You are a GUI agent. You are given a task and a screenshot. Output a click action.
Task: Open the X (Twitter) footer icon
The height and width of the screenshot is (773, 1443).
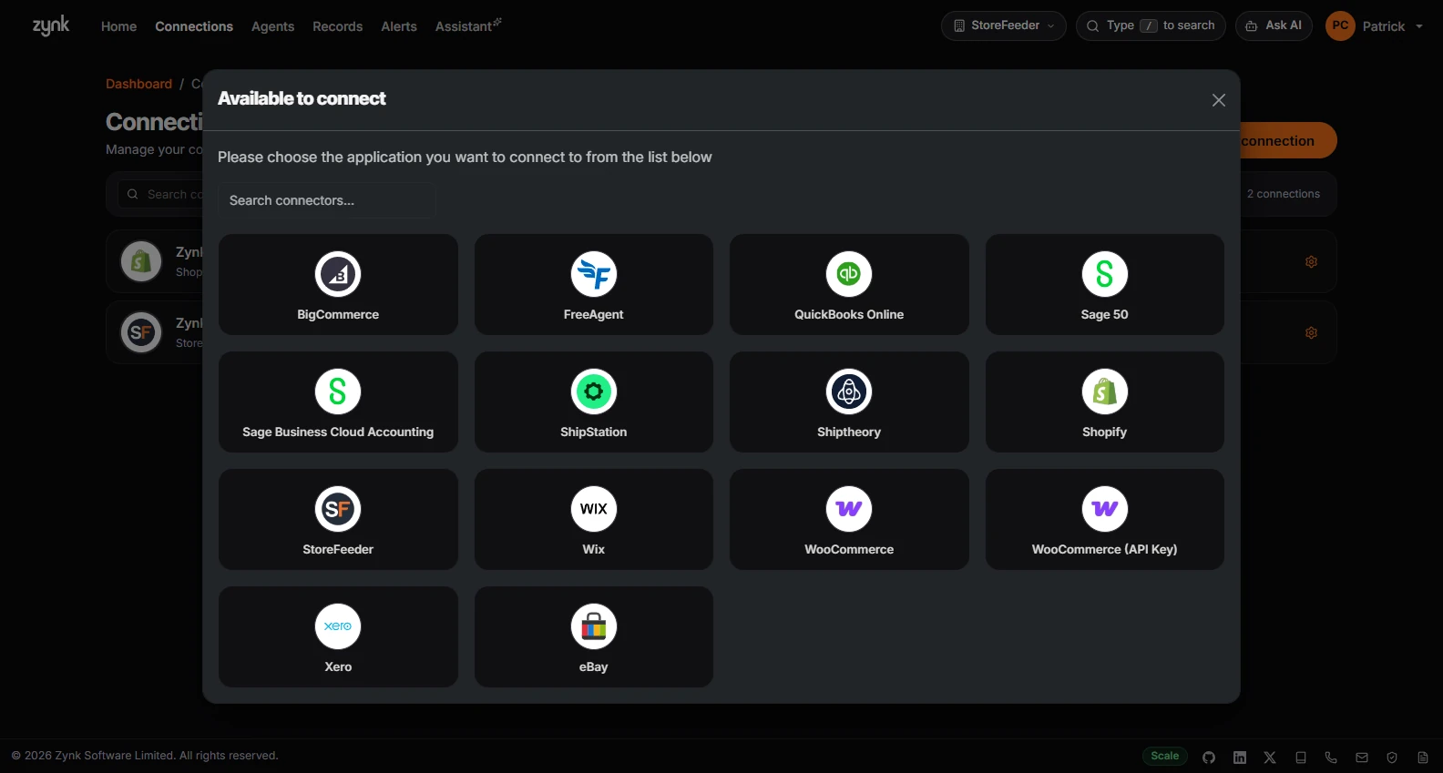coord(1270,758)
